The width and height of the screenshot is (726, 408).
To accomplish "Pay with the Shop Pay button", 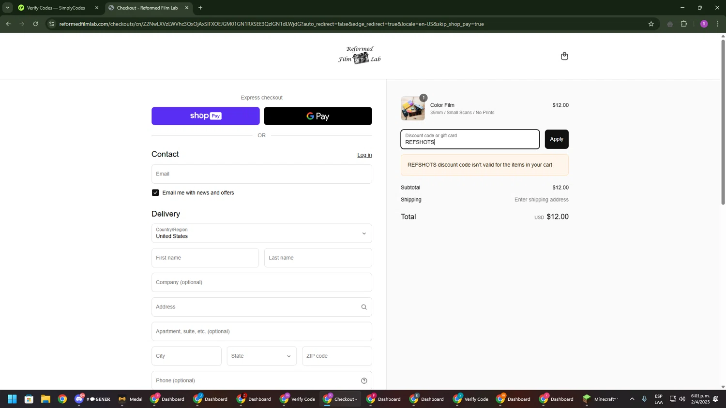I will (x=206, y=116).
